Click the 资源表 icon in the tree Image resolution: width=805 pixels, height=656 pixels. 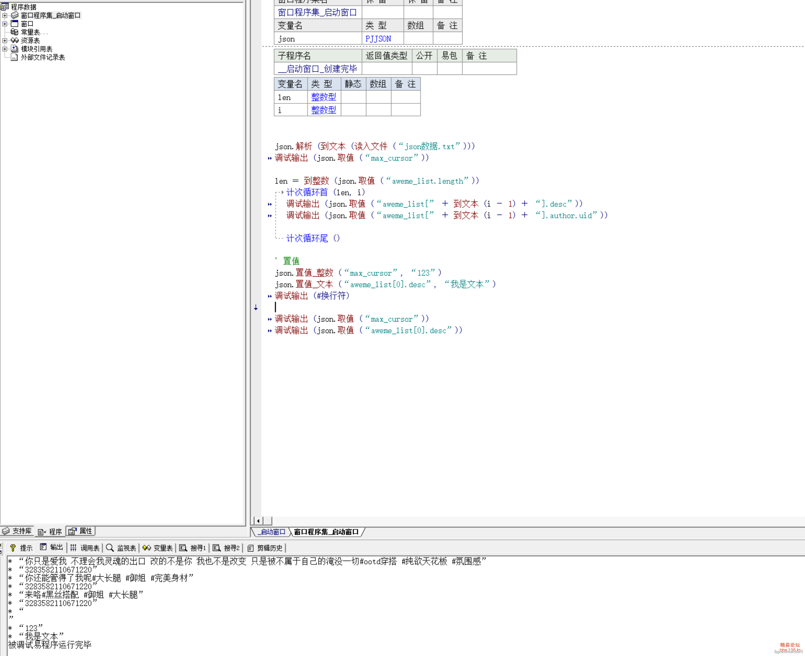[x=14, y=40]
